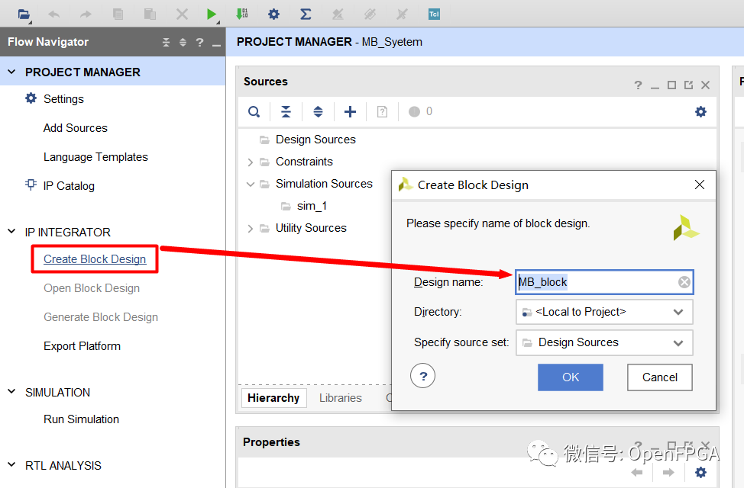Click the Sigma reports toolbar icon
This screenshot has width=744, height=488.
pyautogui.click(x=306, y=14)
